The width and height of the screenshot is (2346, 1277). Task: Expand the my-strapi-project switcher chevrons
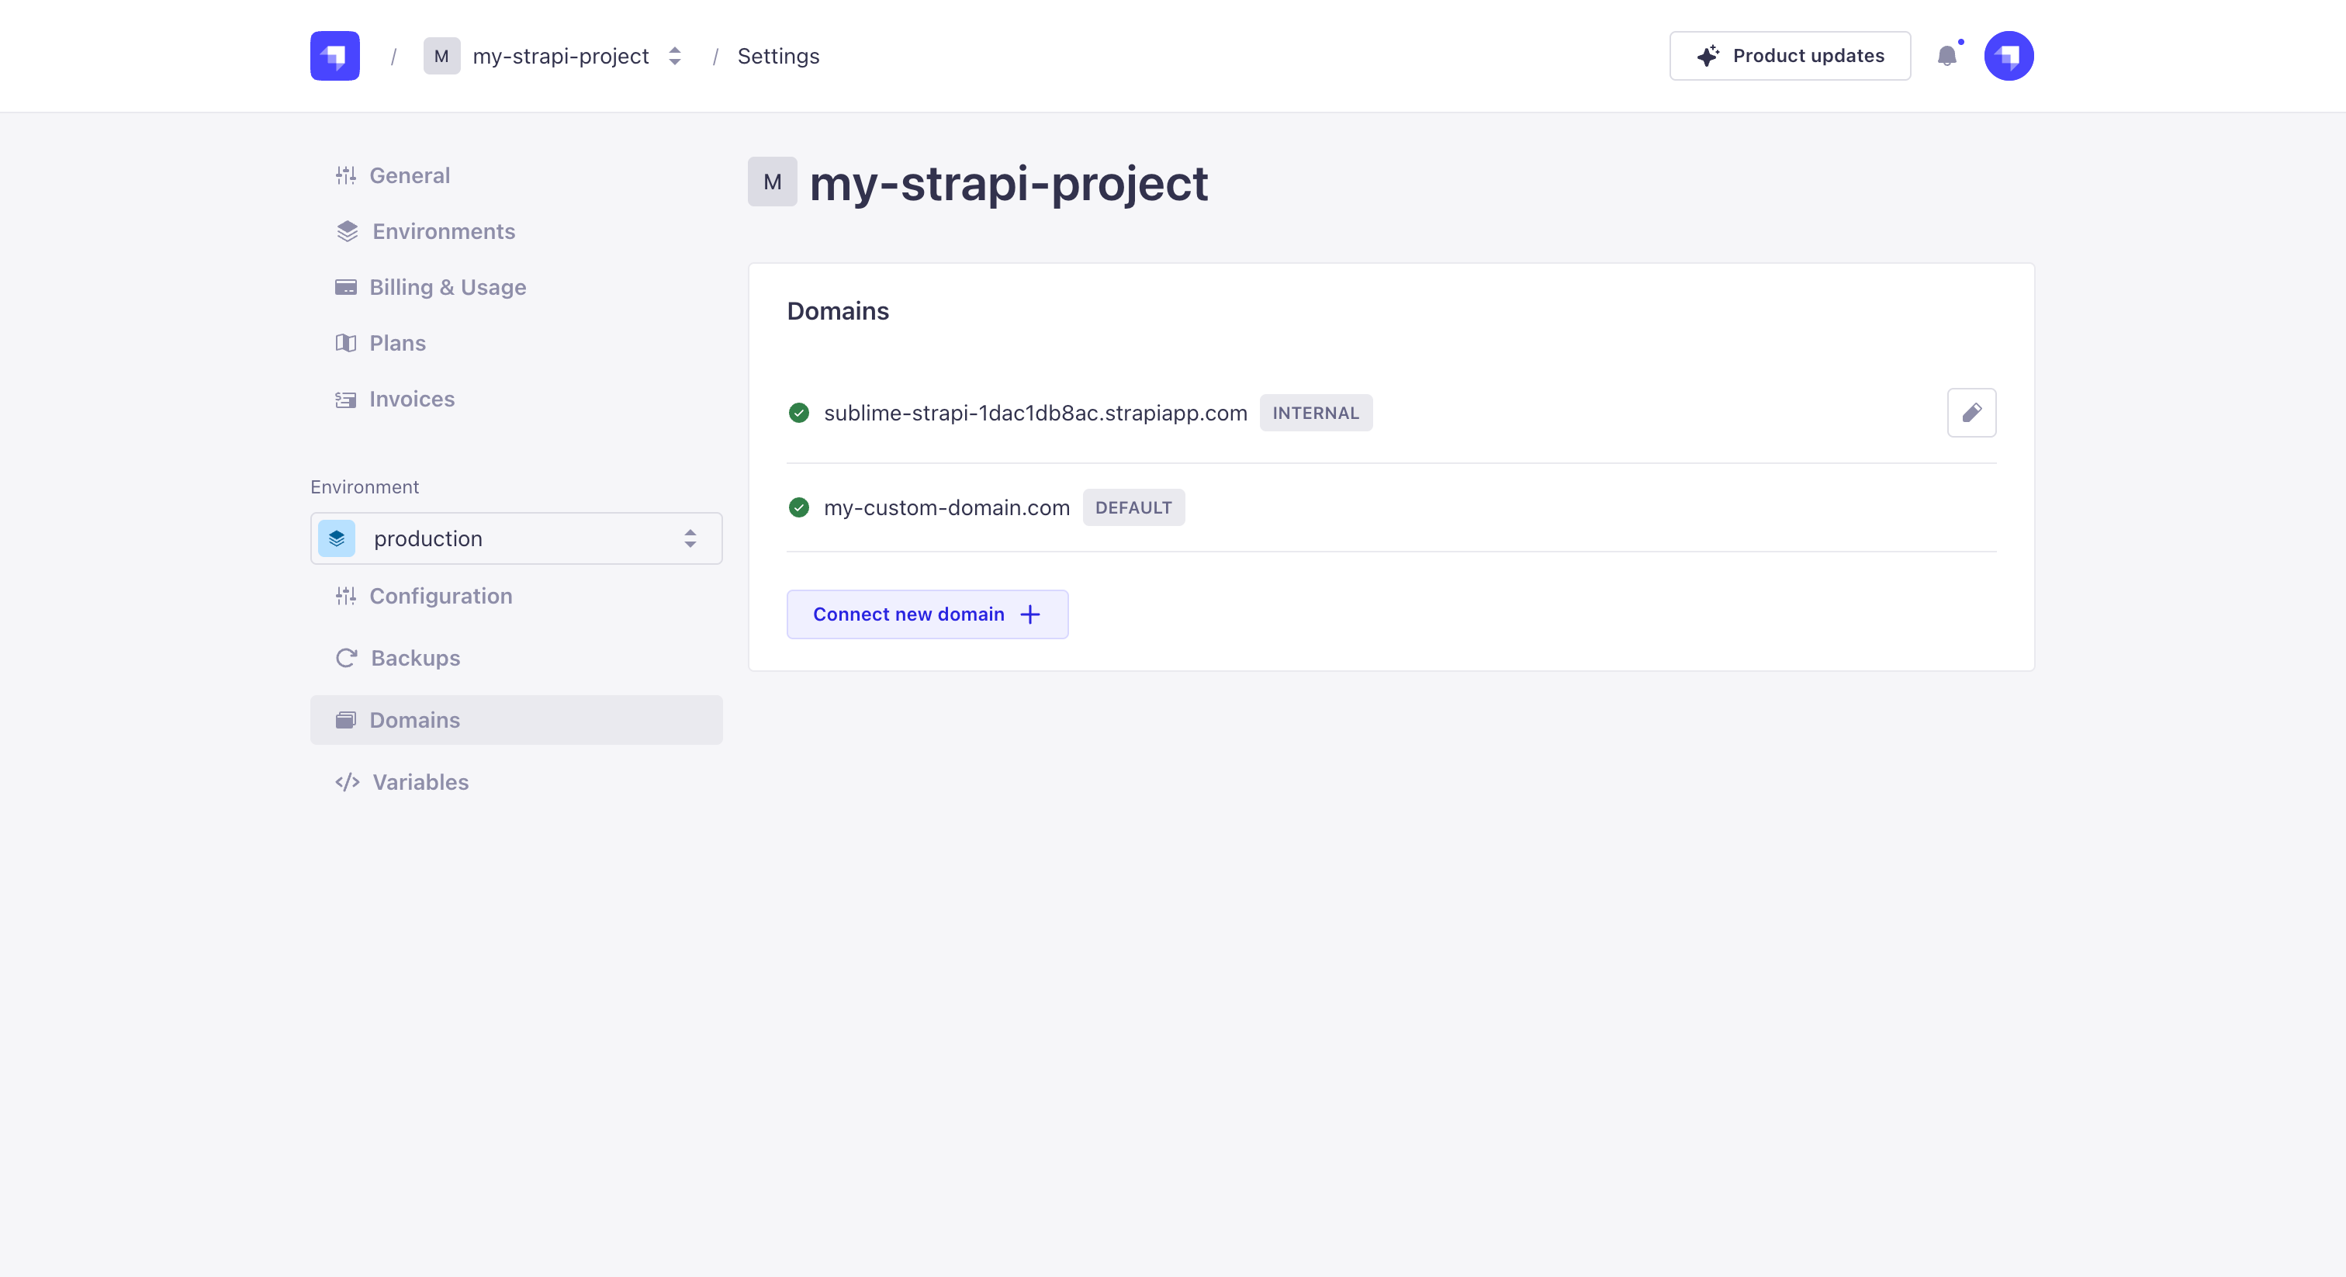pyautogui.click(x=675, y=56)
